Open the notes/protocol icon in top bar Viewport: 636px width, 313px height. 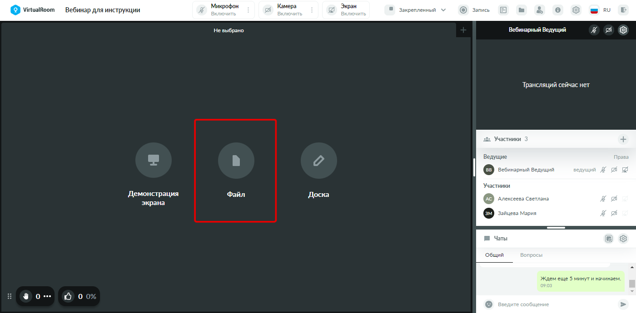pyautogui.click(x=503, y=10)
